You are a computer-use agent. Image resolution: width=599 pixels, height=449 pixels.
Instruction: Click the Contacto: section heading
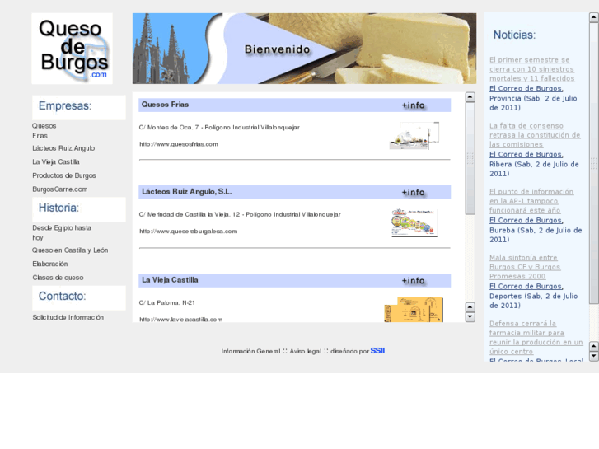coord(63,296)
